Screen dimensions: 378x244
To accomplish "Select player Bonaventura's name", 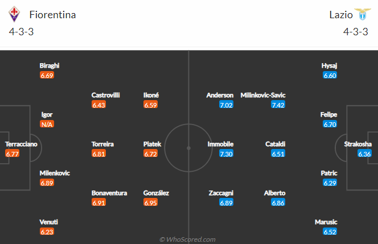I will (109, 193).
